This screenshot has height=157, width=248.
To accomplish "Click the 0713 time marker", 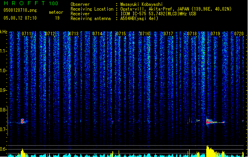I will point(74,34).
